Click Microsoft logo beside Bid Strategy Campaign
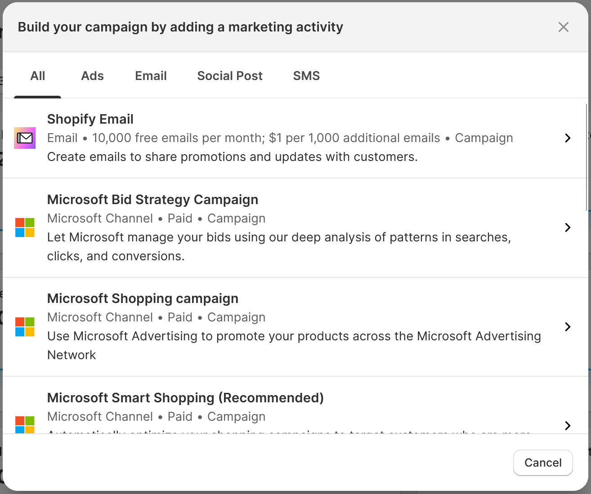 click(x=25, y=227)
